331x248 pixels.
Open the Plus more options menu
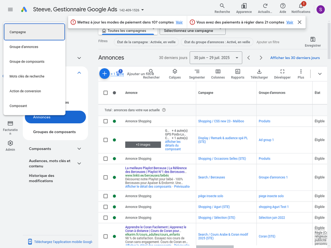click(301, 74)
